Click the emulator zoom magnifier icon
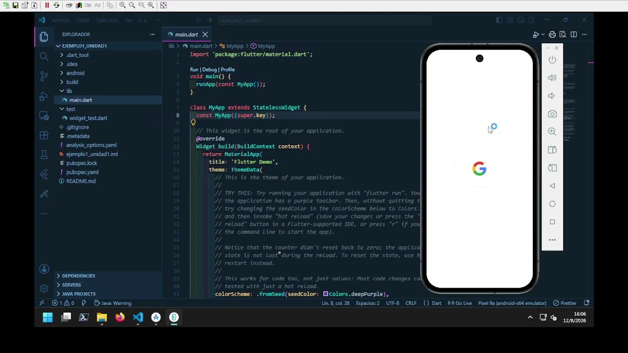The height and width of the screenshot is (353, 628). (x=552, y=131)
